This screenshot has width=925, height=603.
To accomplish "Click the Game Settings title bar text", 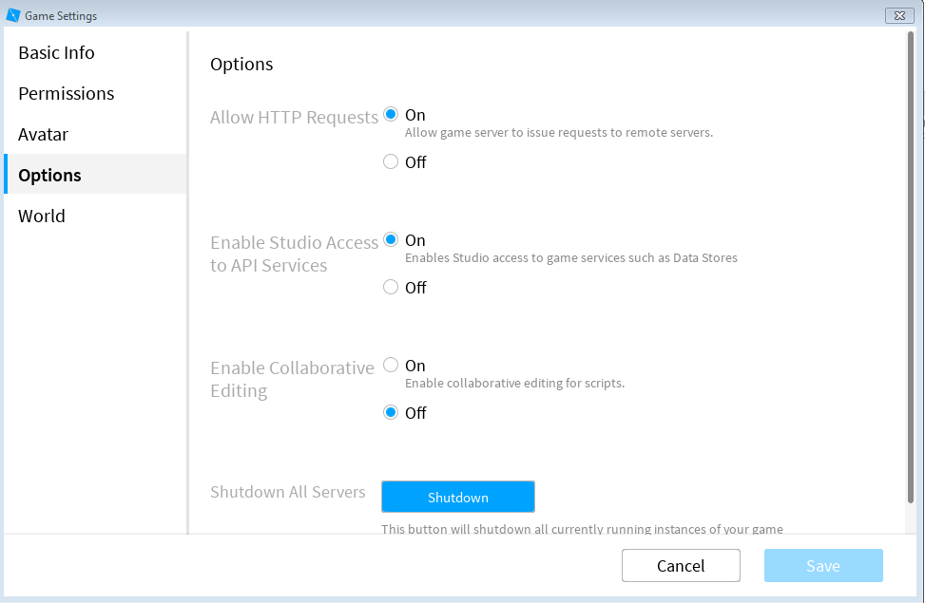I will [x=61, y=16].
